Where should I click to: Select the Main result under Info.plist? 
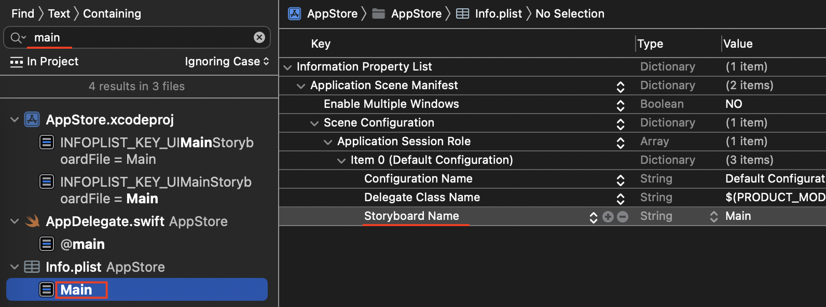point(137,289)
